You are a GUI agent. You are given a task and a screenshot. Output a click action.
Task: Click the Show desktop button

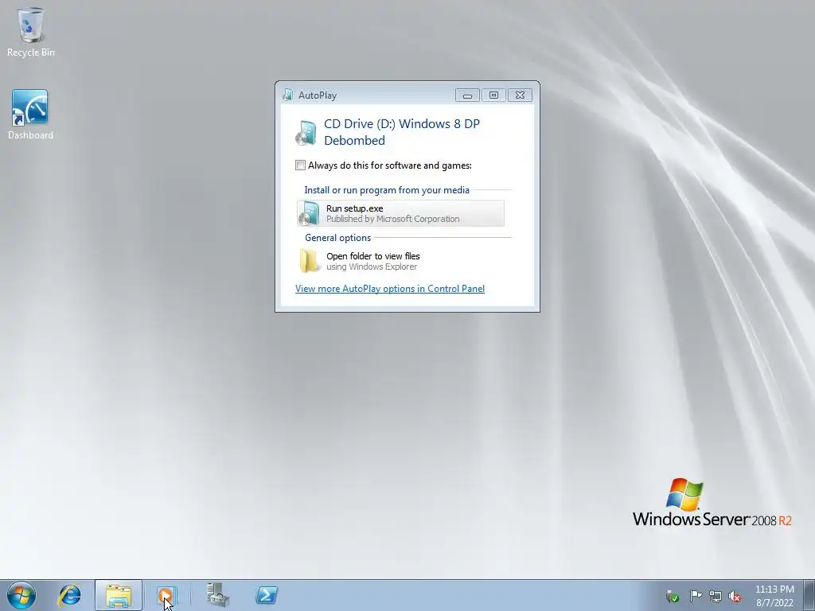click(x=809, y=595)
